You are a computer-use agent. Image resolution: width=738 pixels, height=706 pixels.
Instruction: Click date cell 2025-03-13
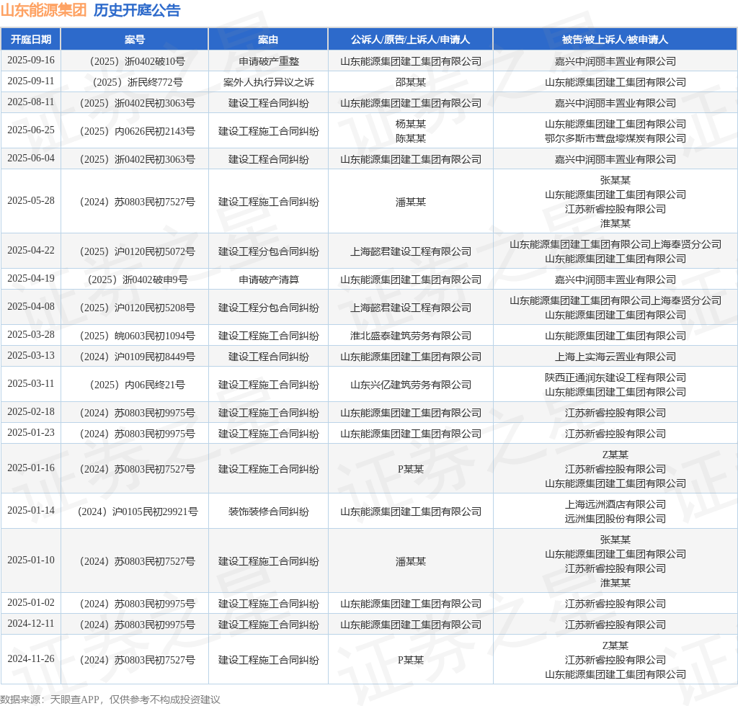click(30, 356)
